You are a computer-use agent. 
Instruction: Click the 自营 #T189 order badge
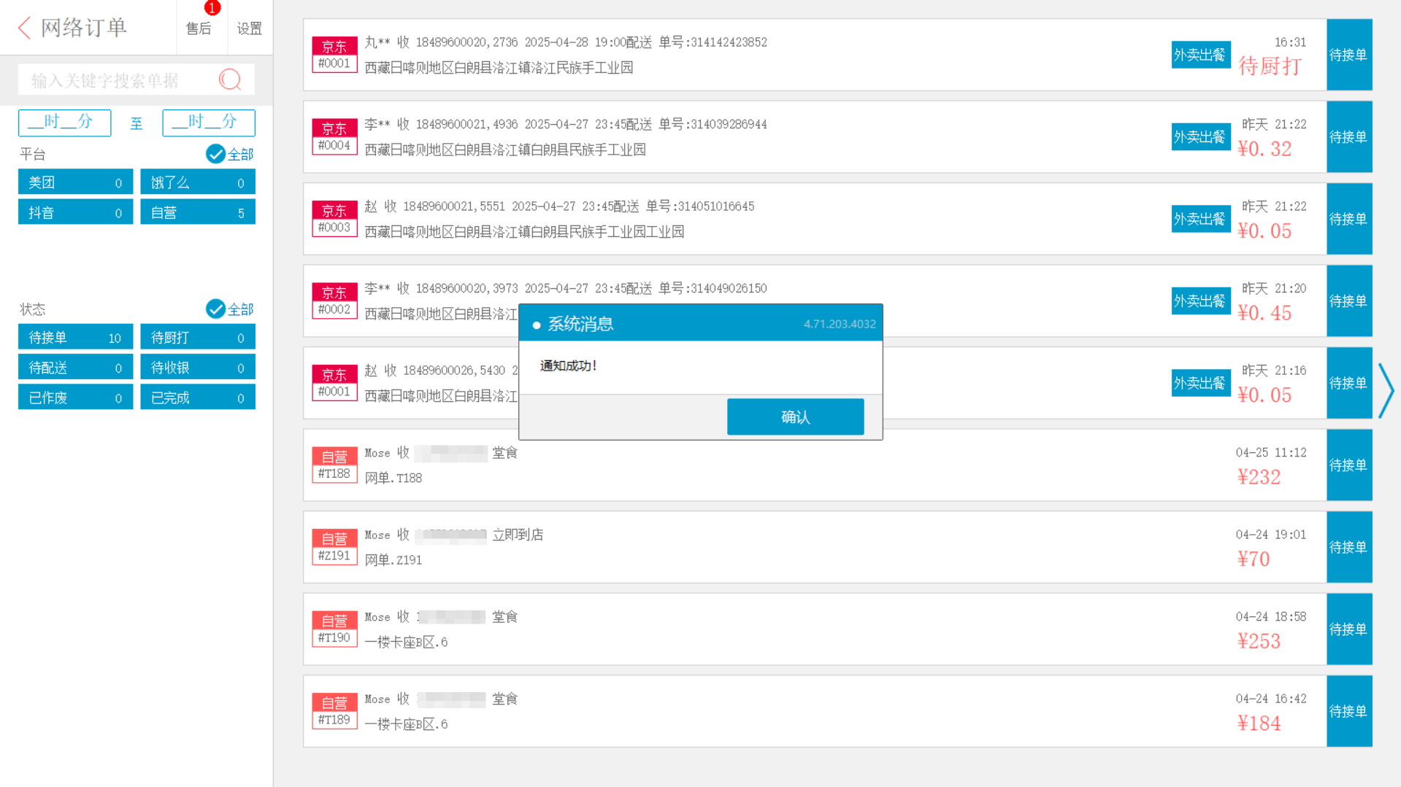point(334,710)
